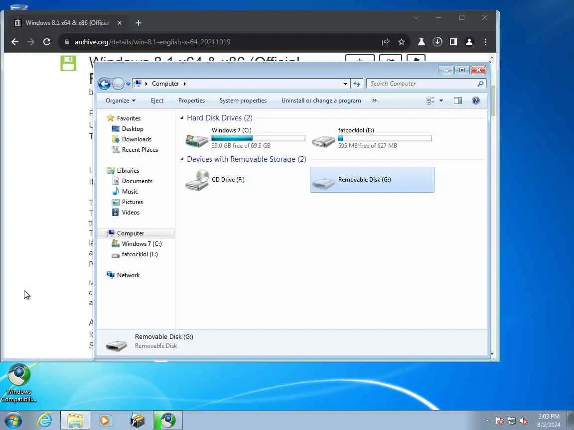The height and width of the screenshot is (430, 574).
Task: Change your view icon
Action: coord(430,101)
